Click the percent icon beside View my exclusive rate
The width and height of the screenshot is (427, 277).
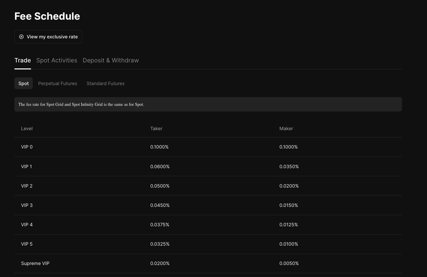(x=21, y=37)
